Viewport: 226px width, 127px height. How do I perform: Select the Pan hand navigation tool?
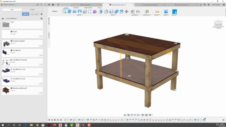pyautogui.click(x=132, y=115)
